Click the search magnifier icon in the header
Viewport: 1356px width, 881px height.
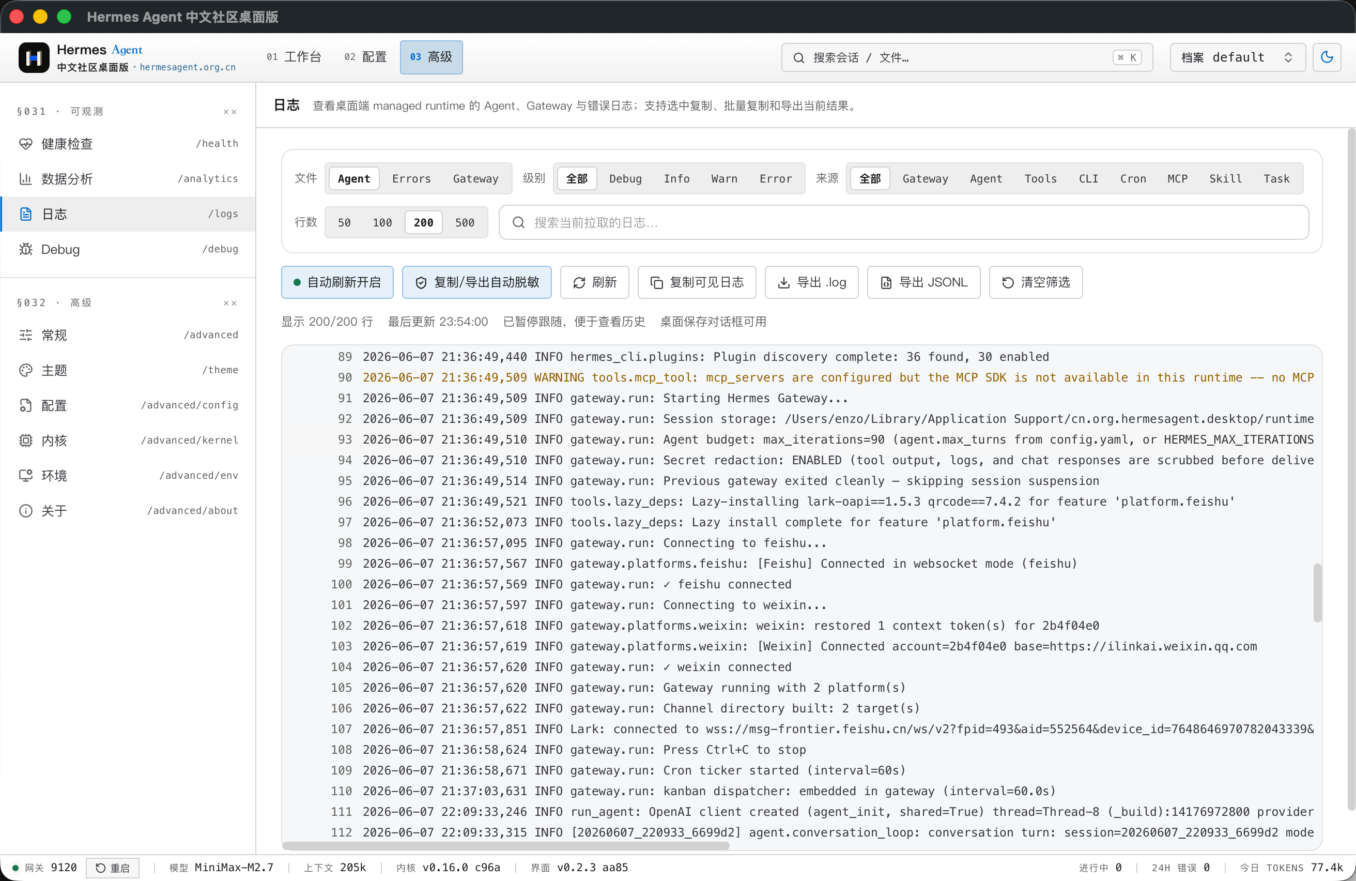click(x=799, y=58)
